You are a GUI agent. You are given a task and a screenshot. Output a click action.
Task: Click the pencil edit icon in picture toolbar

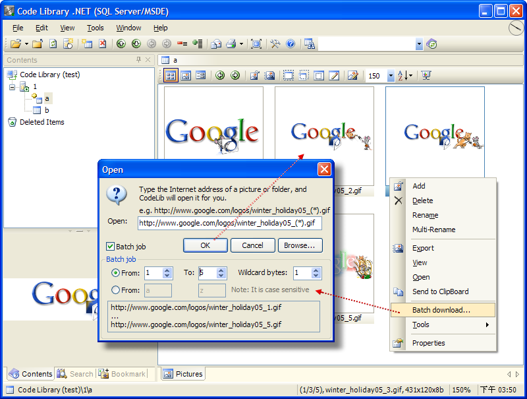pos(334,75)
